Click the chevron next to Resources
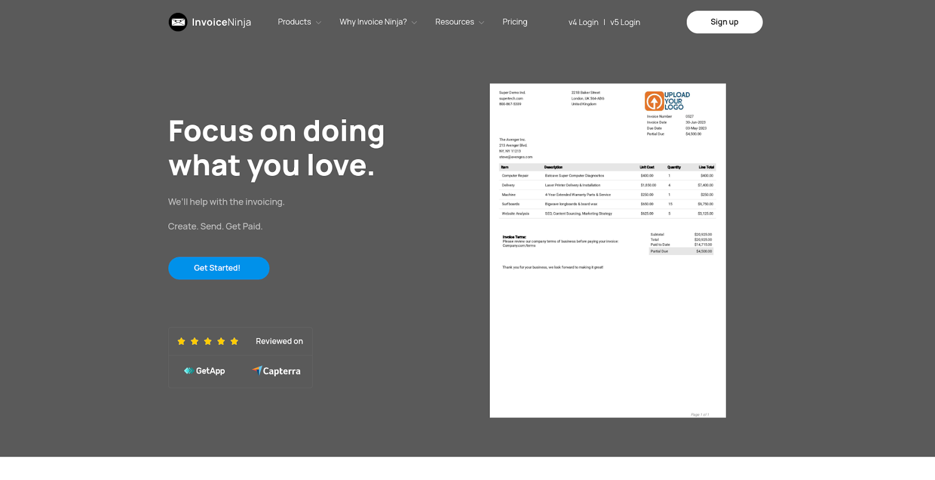 coord(482,23)
